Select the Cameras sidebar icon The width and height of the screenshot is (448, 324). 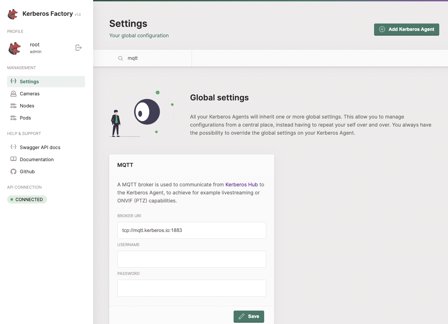click(13, 94)
